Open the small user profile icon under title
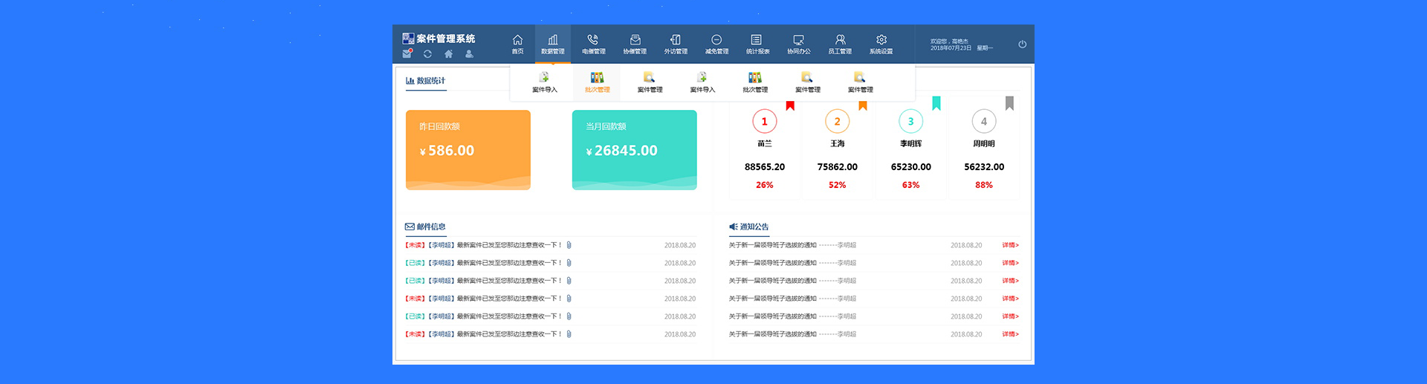Screen dimensions: 1427x384 [x=469, y=53]
